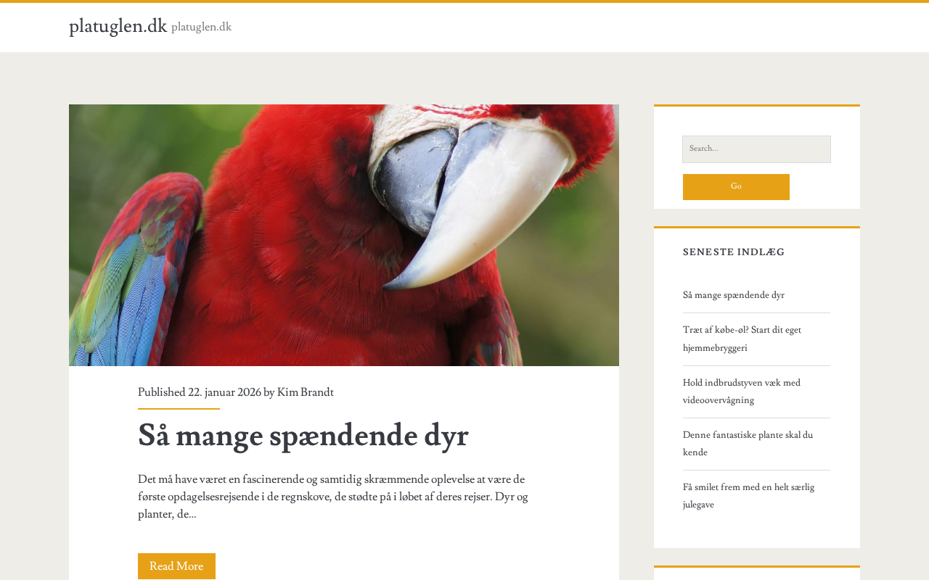929x580 pixels.
Task: Click the orange Go search button
Action: click(736, 187)
